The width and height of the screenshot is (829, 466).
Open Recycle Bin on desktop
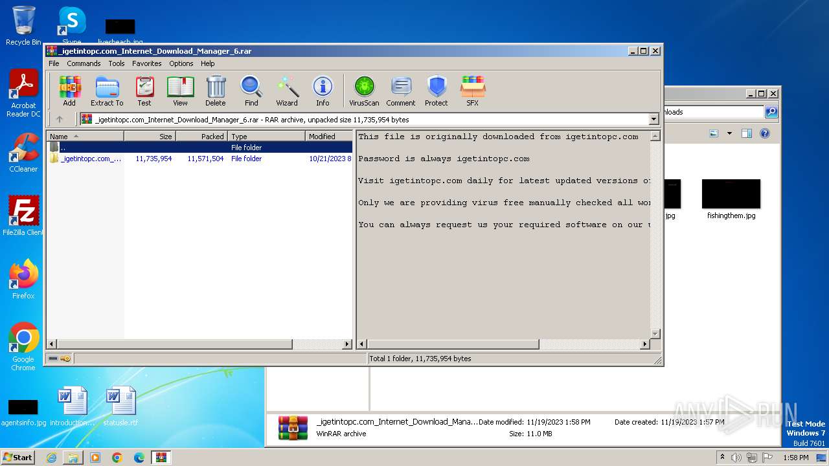tap(23, 26)
